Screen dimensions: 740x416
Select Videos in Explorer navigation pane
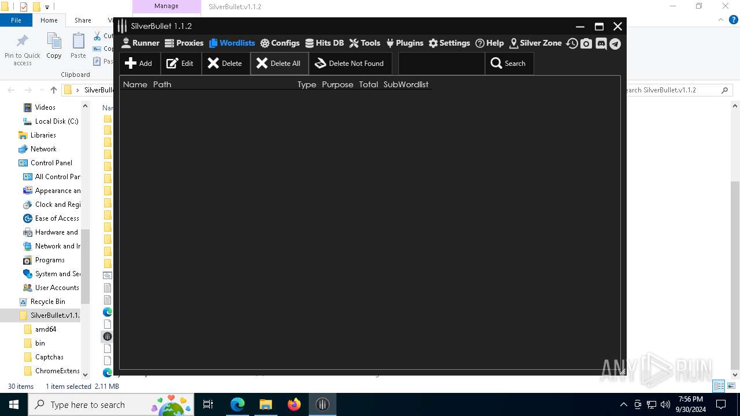[45, 107]
